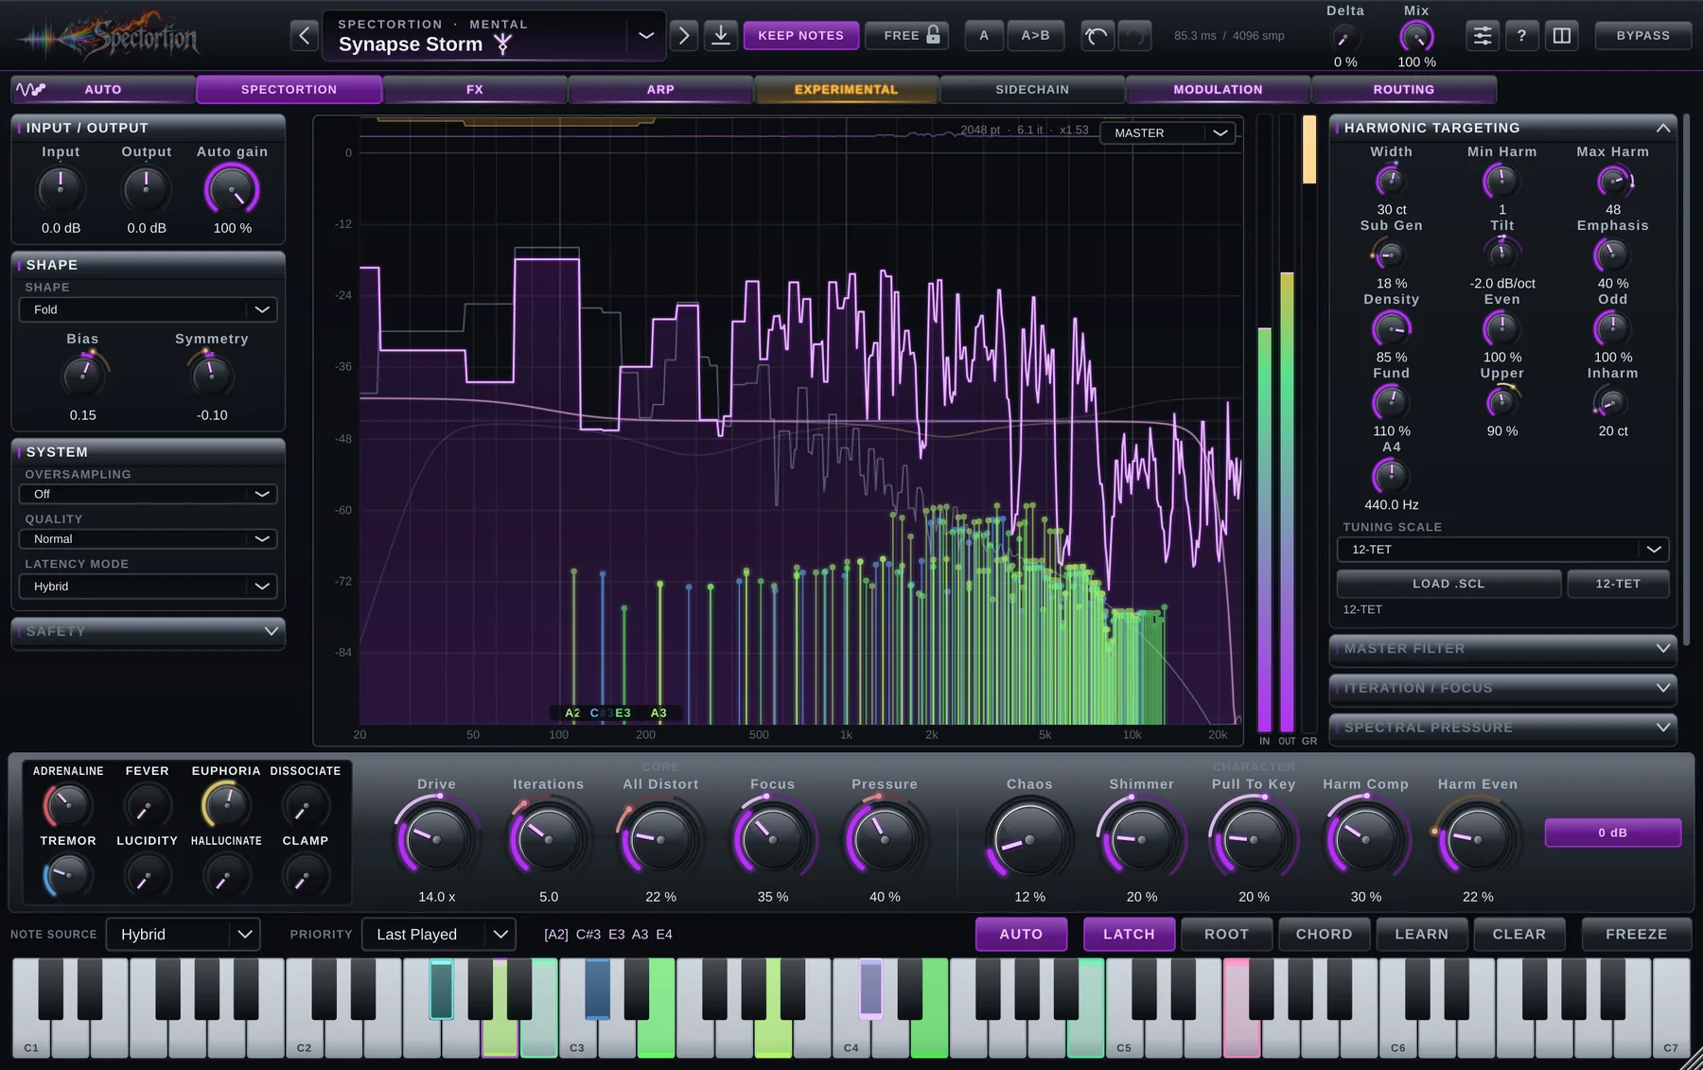1703x1070 pixels.
Task: Switch to the ARP tab
Action: [x=660, y=90]
